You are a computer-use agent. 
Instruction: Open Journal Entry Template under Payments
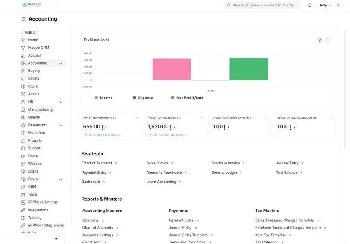[191, 235]
